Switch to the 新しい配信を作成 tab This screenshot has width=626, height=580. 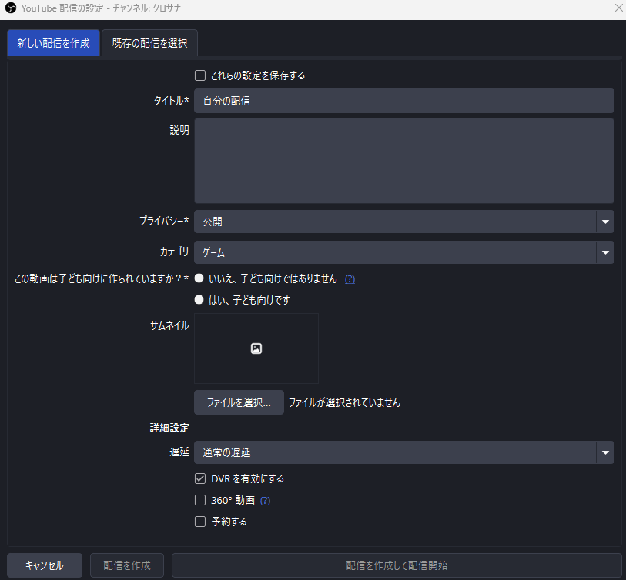coord(53,43)
